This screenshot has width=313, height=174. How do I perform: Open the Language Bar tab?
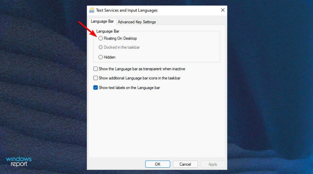click(x=102, y=21)
